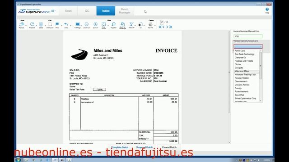Click the current page number box
Image resolution: width=289 pixels, height=162 pixels.
[162, 22]
